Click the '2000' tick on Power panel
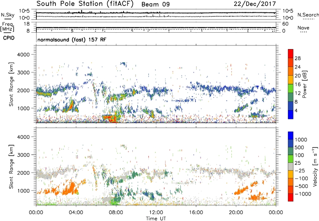This screenshot has width=319, height=221. (23, 90)
